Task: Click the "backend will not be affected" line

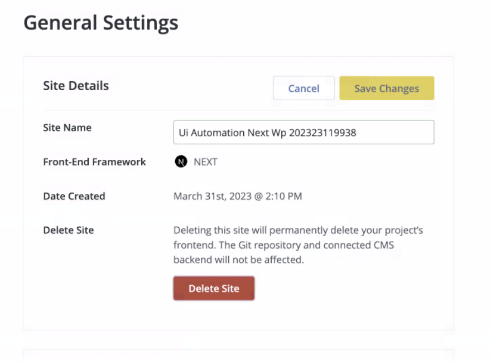Action: [239, 260]
